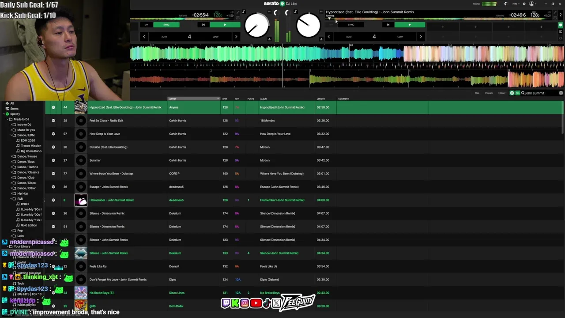This screenshot has height=318, width=565.
Task: Open user account profile icon
Action: click(x=531, y=4)
